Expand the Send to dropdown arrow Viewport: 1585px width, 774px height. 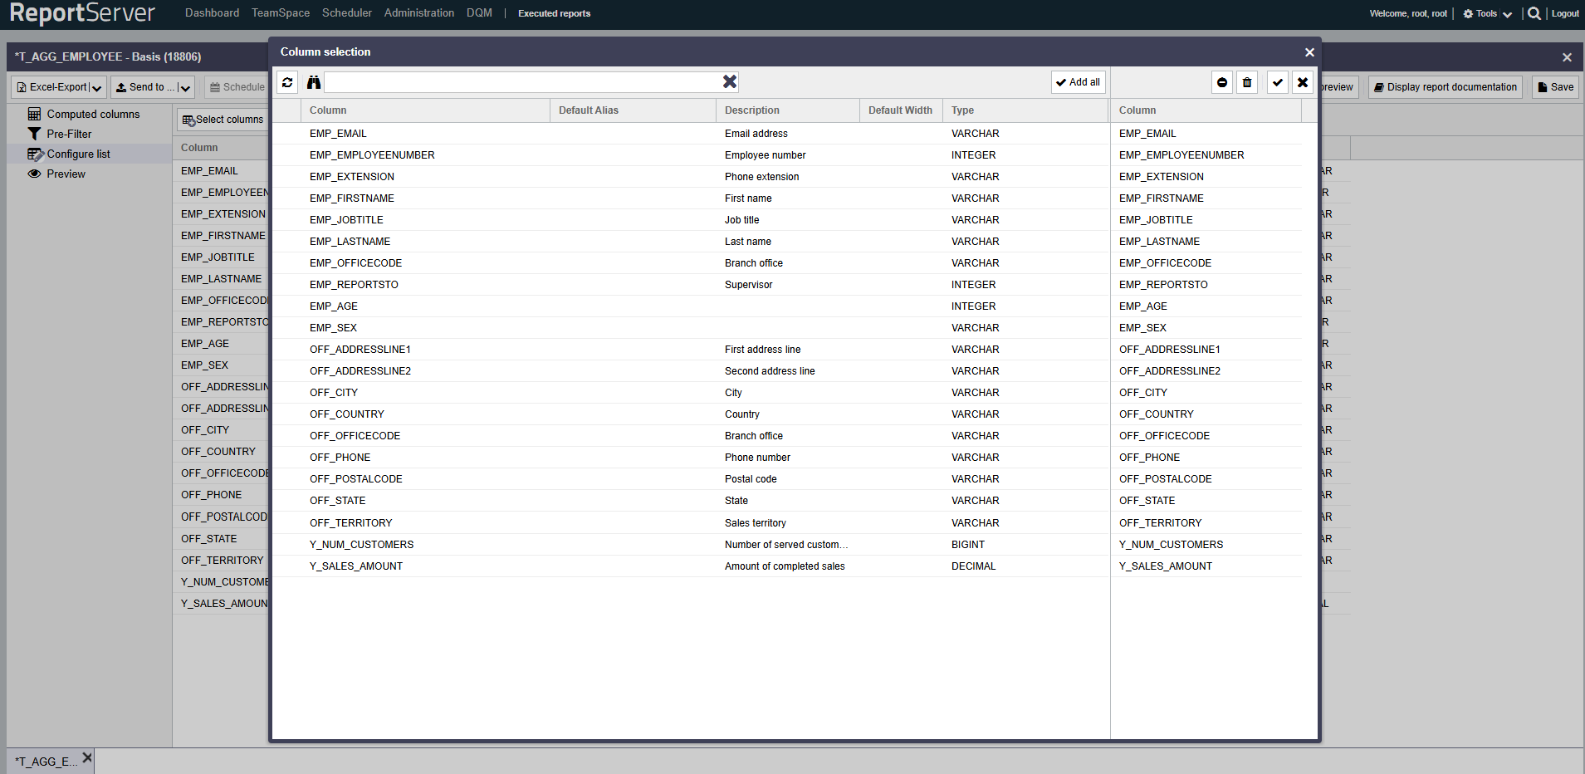click(184, 87)
